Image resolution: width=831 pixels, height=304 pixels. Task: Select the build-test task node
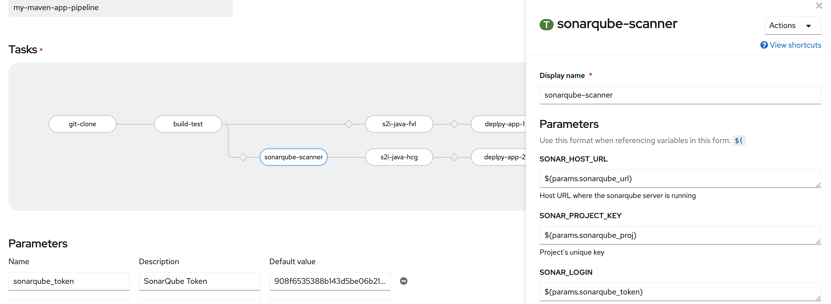click(188, 123)
